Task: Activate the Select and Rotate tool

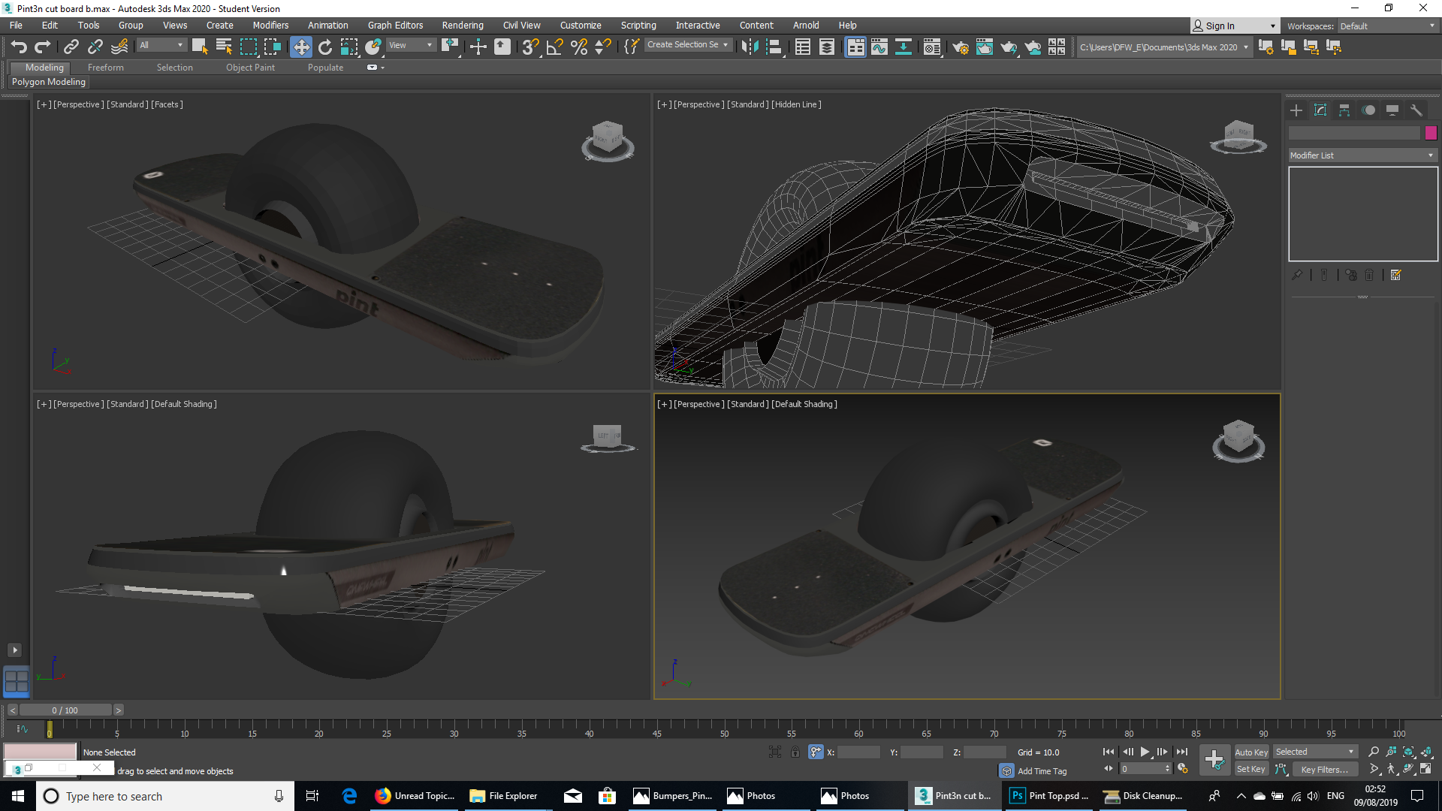Action: [x=324, y=47]
